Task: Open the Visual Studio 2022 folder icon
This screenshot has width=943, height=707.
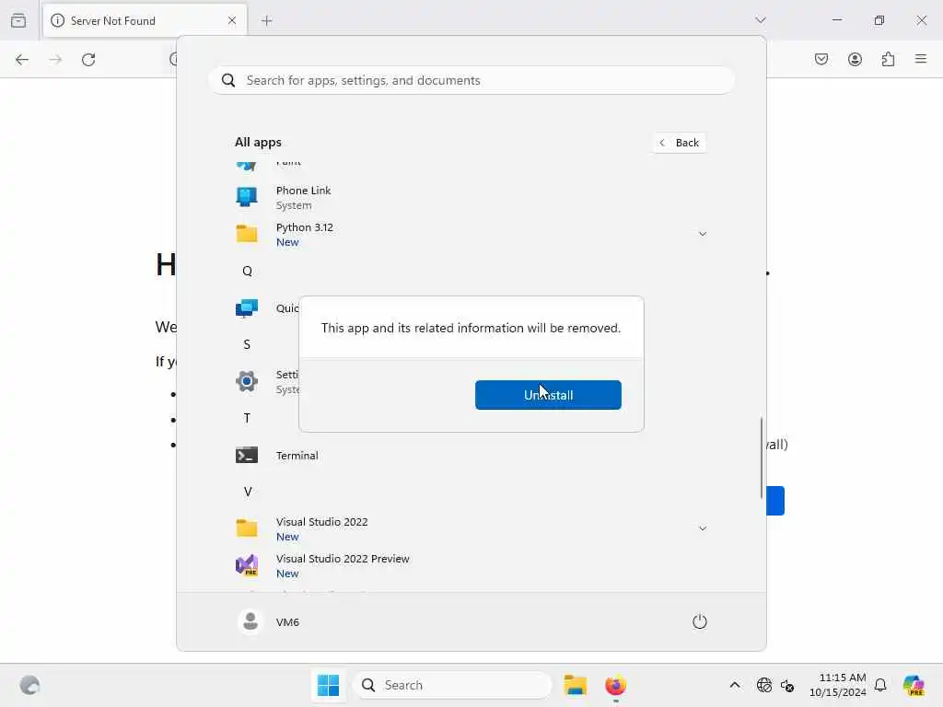Action: (247, 528)
